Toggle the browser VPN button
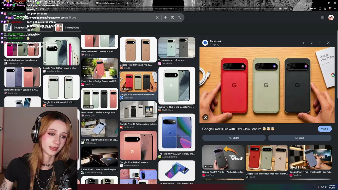 coord(313,9)
